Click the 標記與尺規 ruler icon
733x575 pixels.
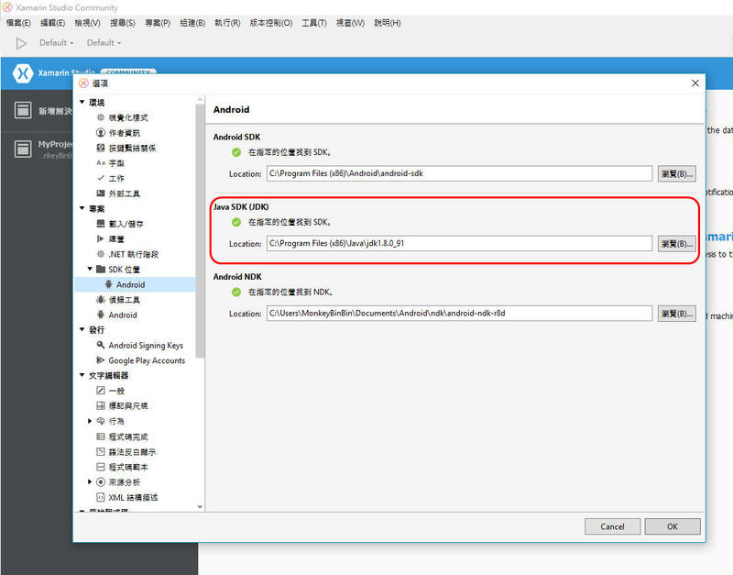click(x=100, y=405)
